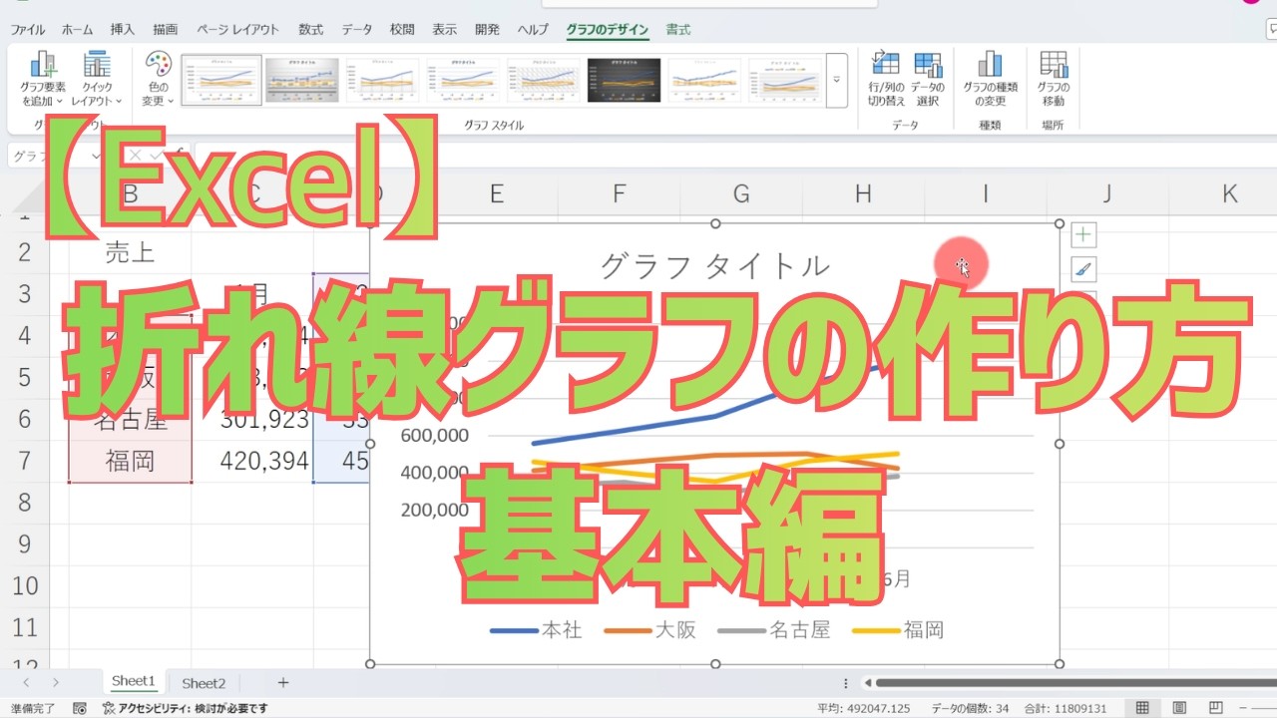
Task: Select cell containing 売上
Action: [x=131, y=251]
